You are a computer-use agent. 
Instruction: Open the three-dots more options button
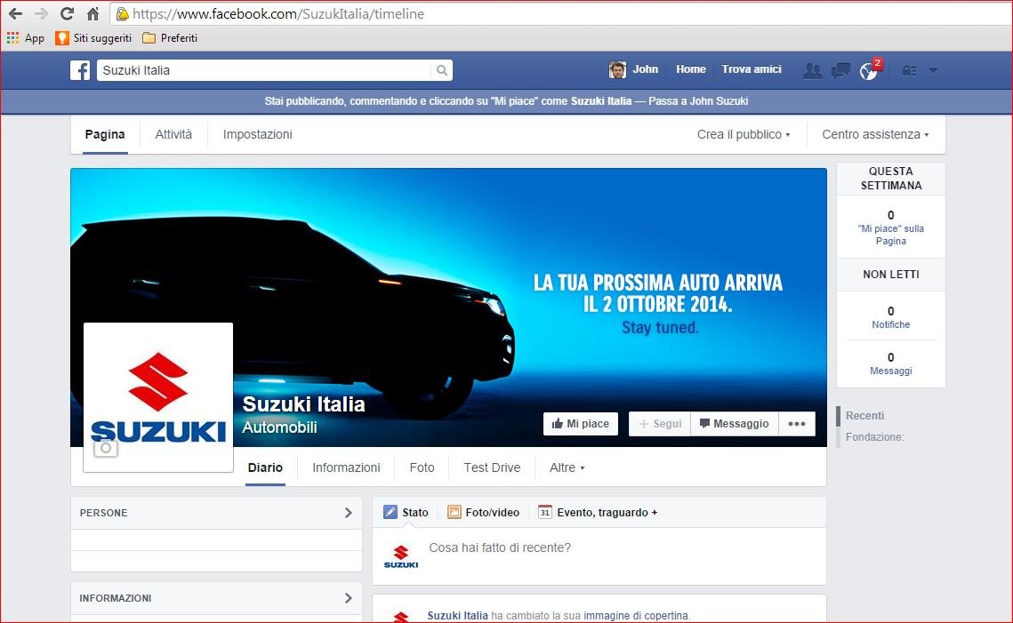tap(797, 424)
